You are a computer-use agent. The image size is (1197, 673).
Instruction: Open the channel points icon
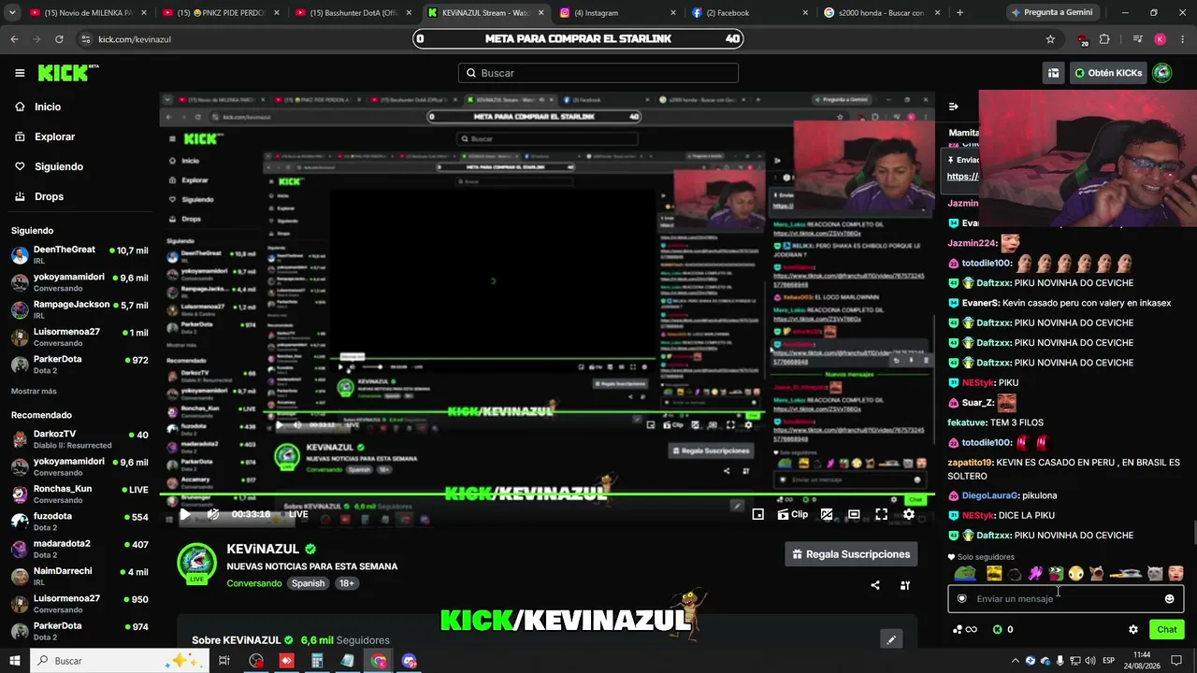click(964, 630)
